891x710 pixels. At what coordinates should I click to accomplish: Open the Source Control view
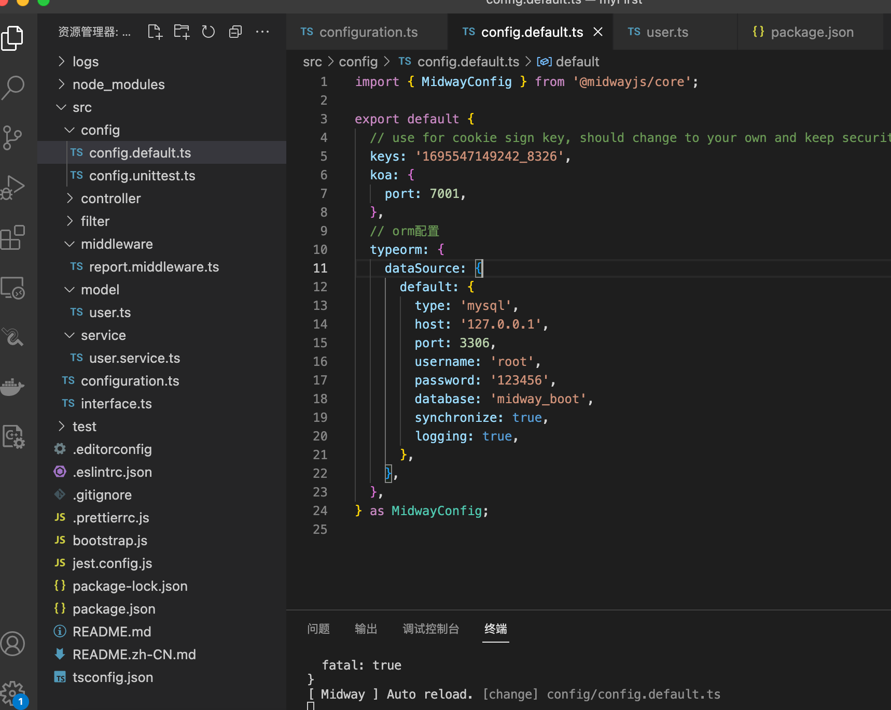tap(13, 137)
